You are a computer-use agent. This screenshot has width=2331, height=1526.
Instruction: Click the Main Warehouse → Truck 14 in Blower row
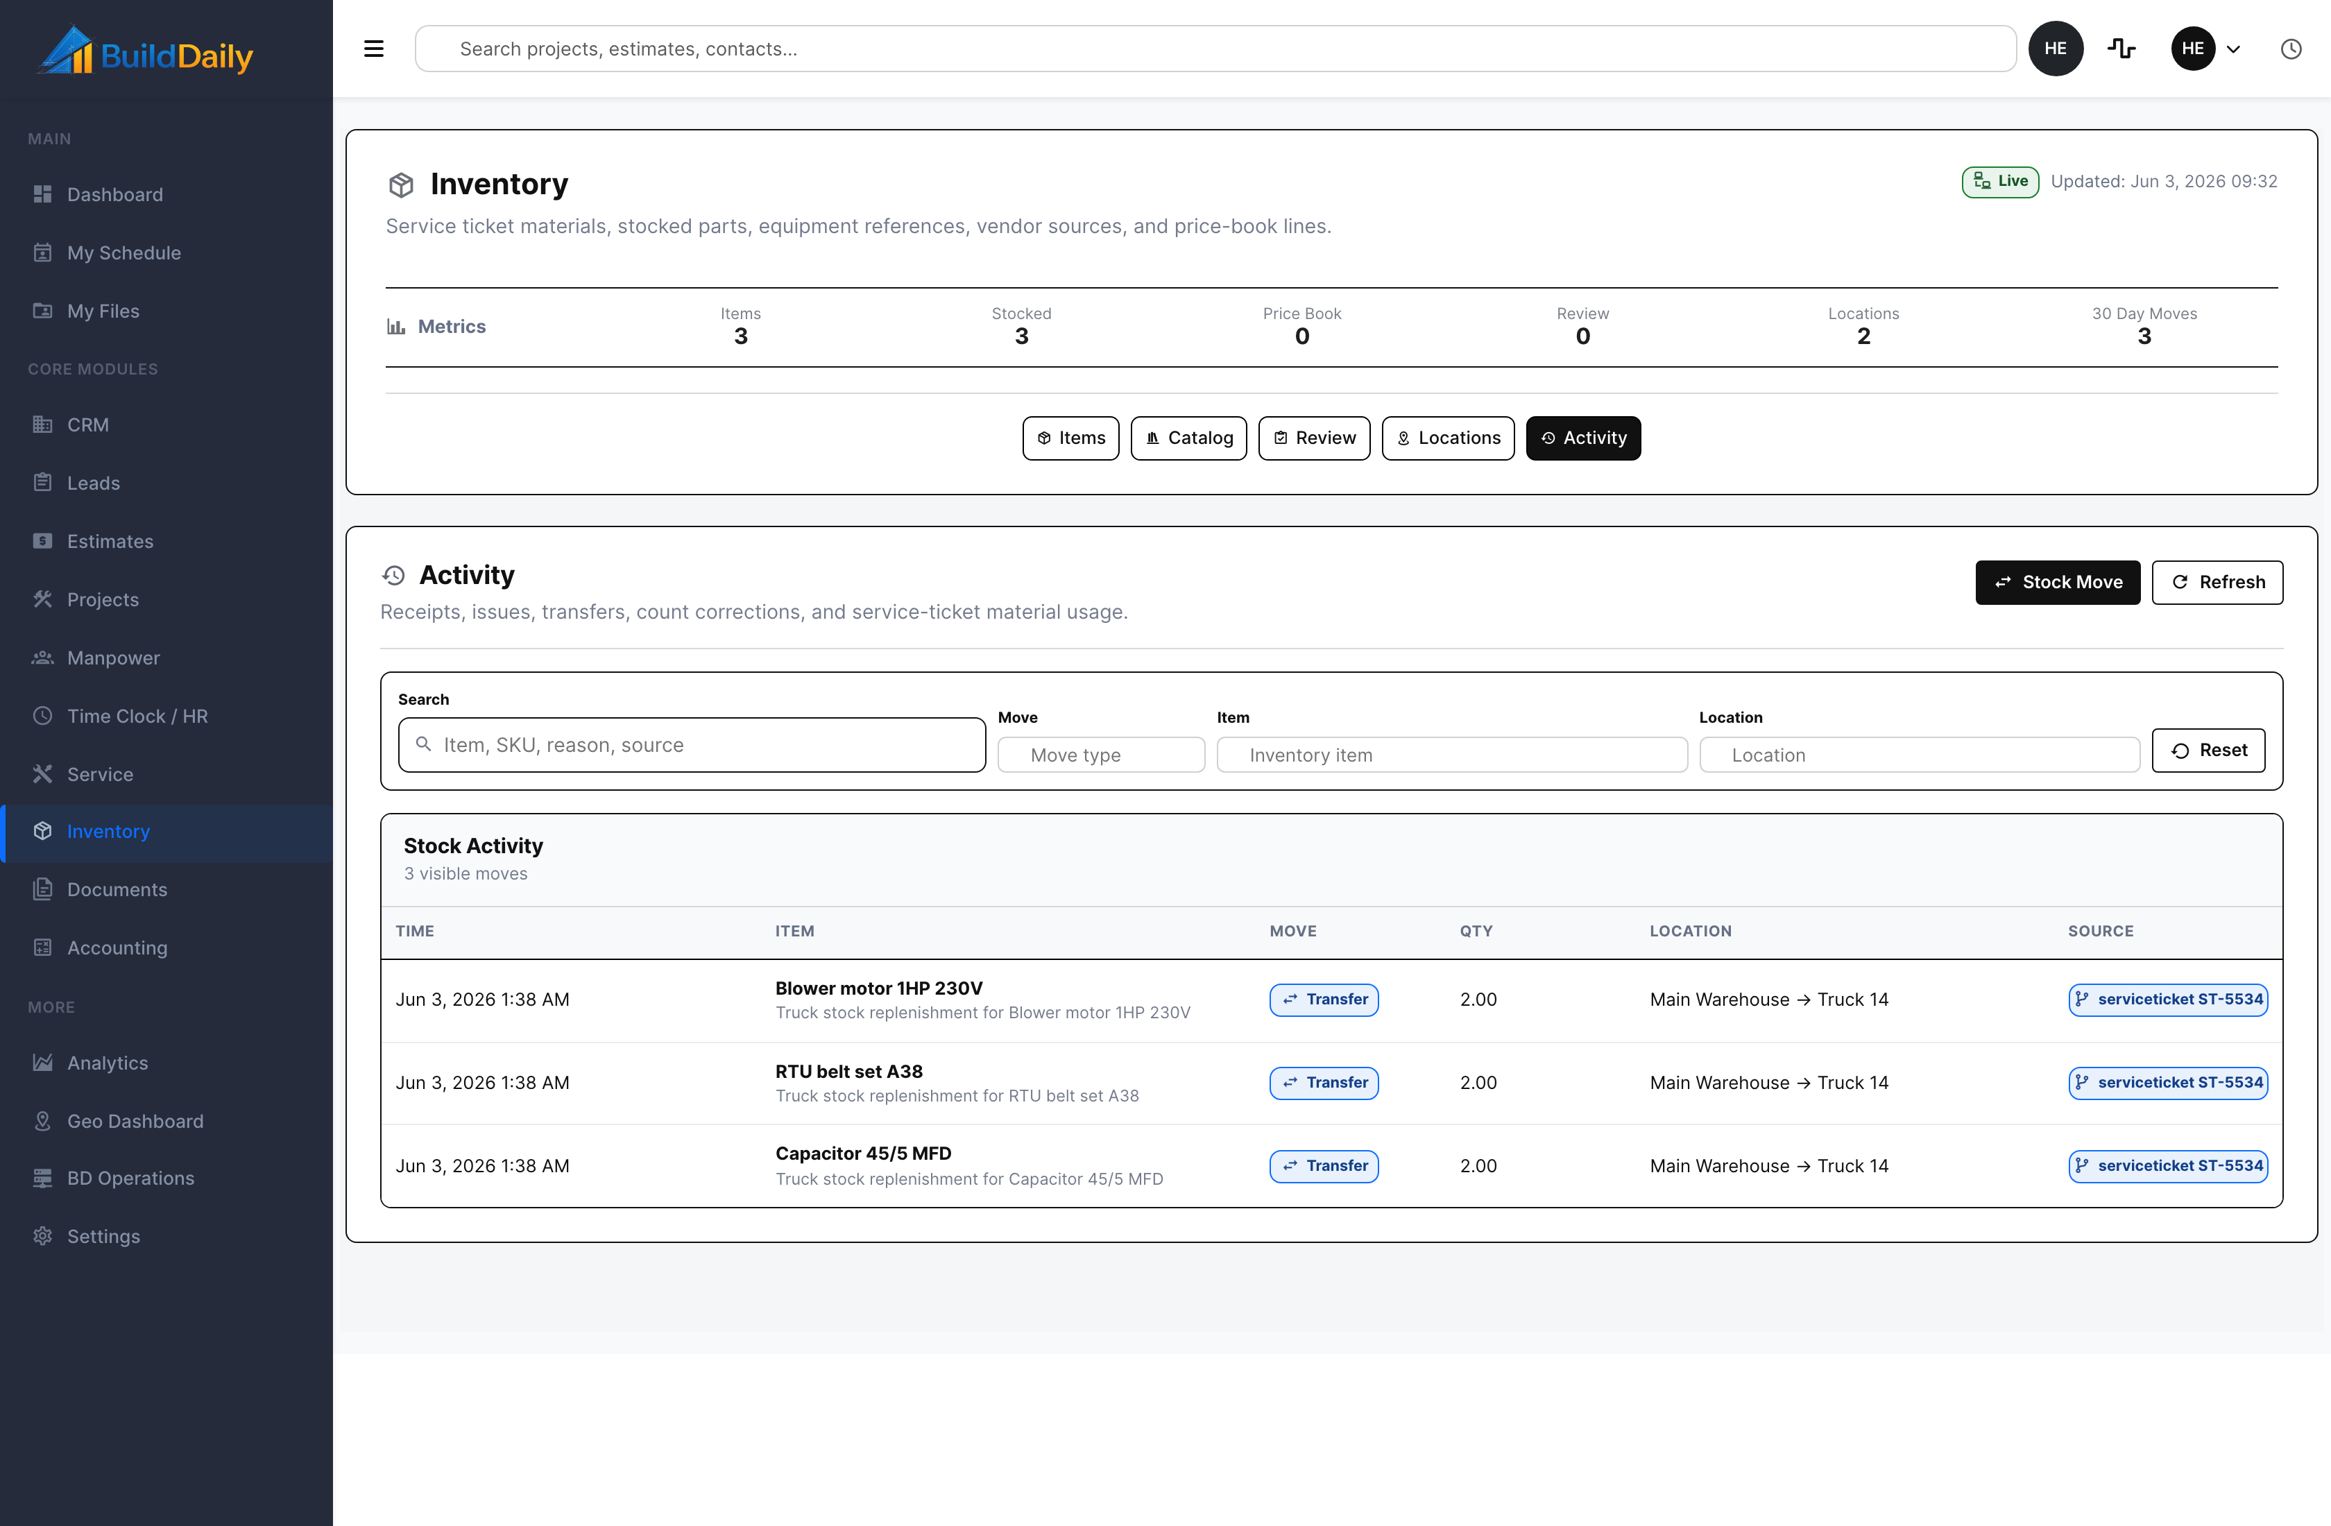[1769, 1000]
